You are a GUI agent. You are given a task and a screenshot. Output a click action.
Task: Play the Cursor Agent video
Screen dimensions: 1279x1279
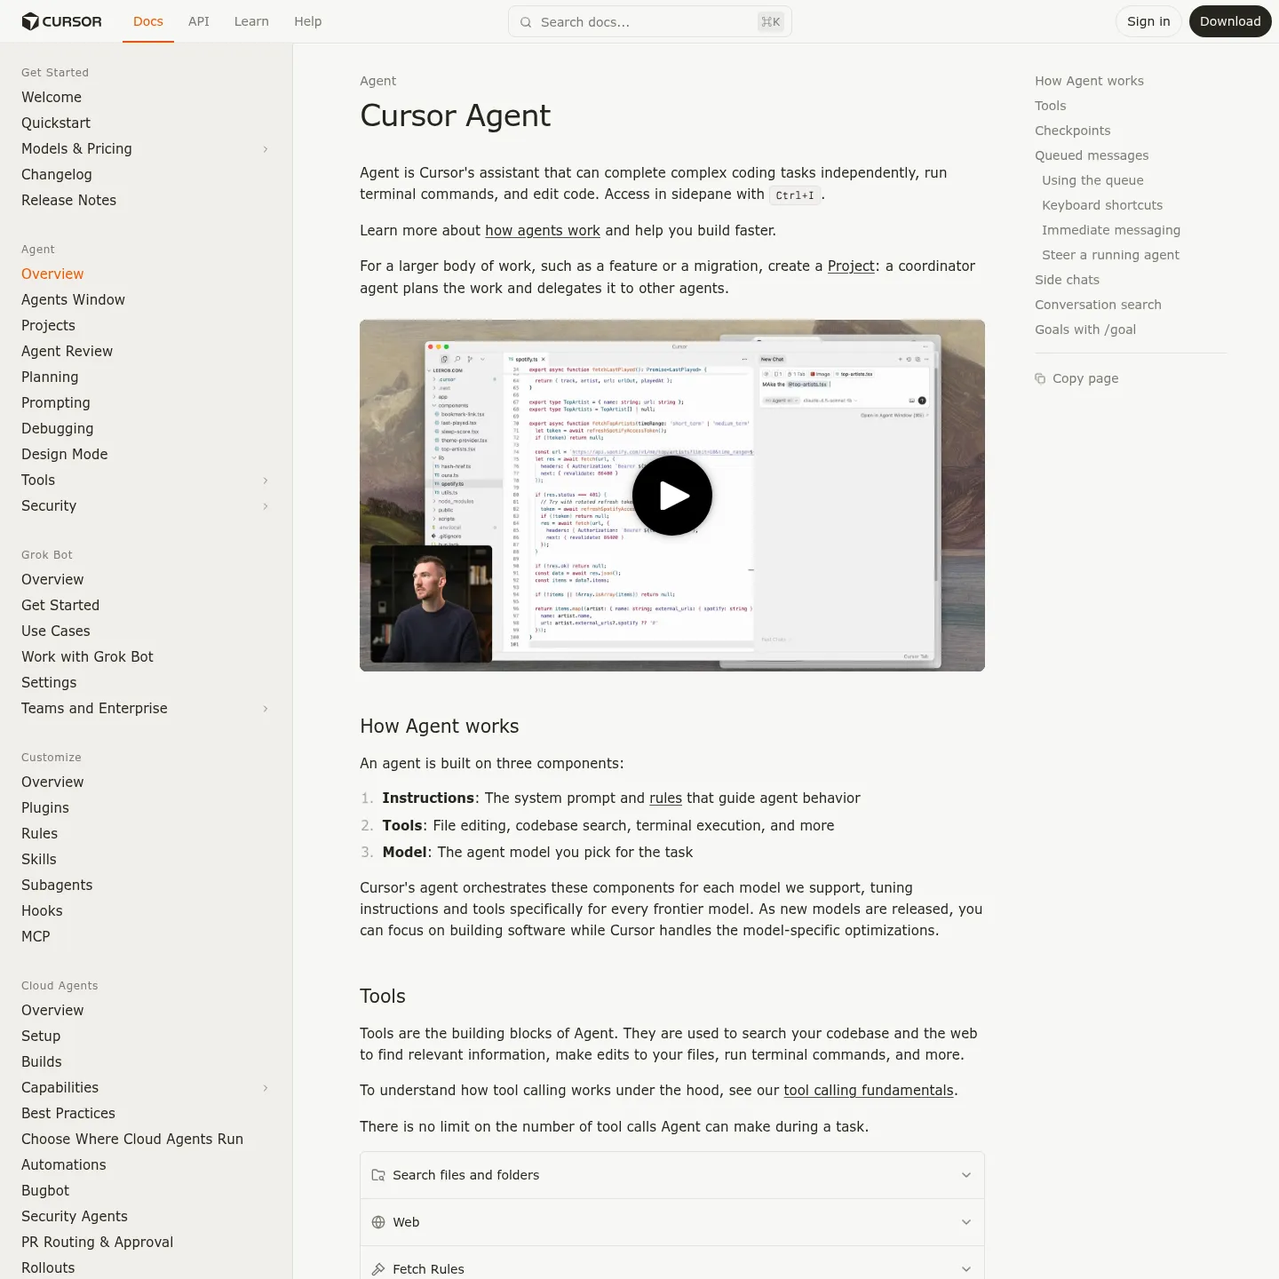pyautogui.click(x=672, y=496)
